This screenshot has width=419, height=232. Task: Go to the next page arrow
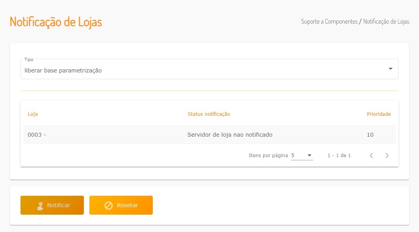(387, 156)
